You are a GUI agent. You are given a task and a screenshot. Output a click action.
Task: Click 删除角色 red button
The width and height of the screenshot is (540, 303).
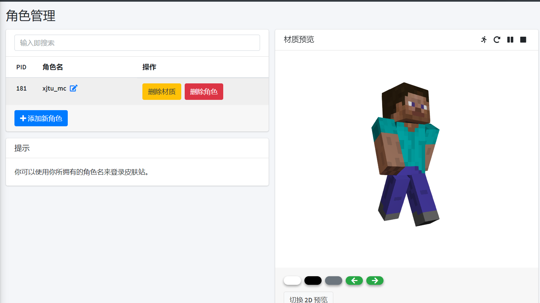point(204,92)
